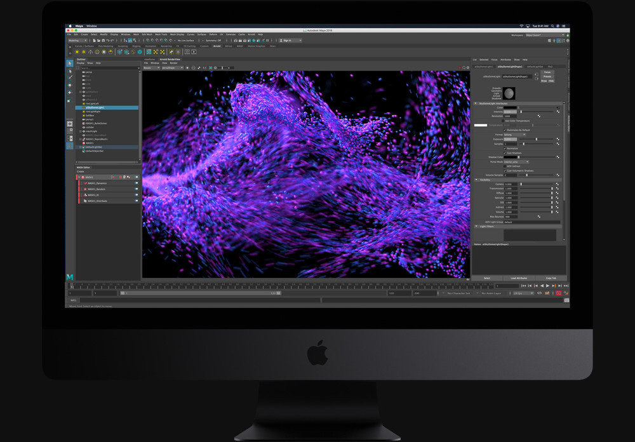Open the Arnold menu in the menu bar
635x442 pixels.
251,34
